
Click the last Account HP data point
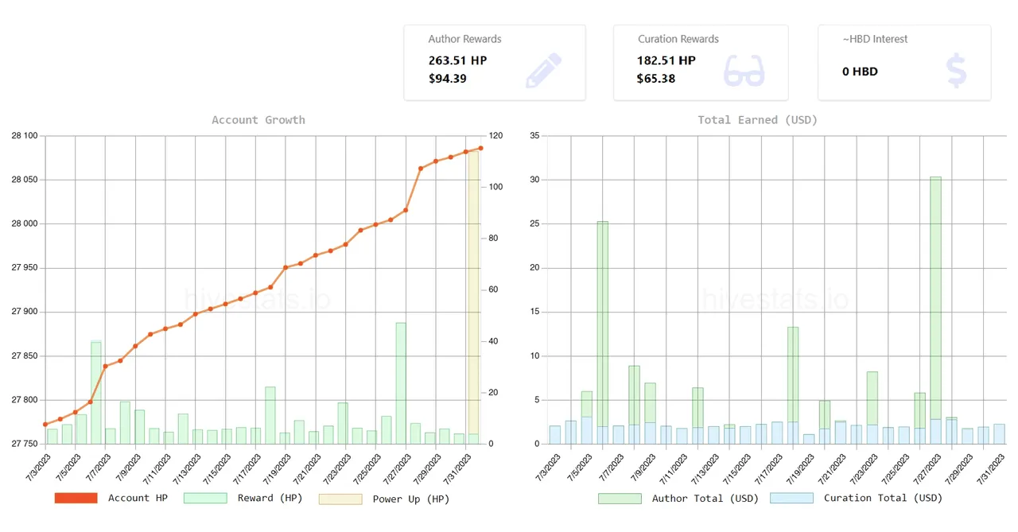click(480, 148)
